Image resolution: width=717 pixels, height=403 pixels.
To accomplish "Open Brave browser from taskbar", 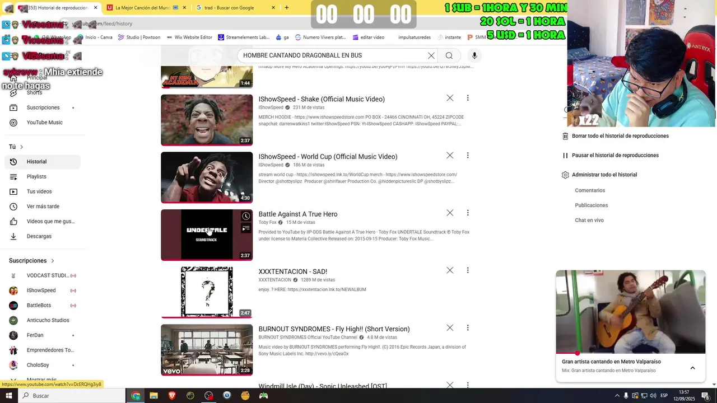I will point(172,396).
